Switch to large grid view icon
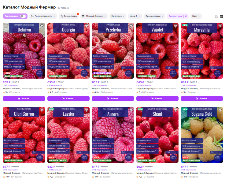The width and height of the screenshot is (225, 179). (x=217, y=16)
